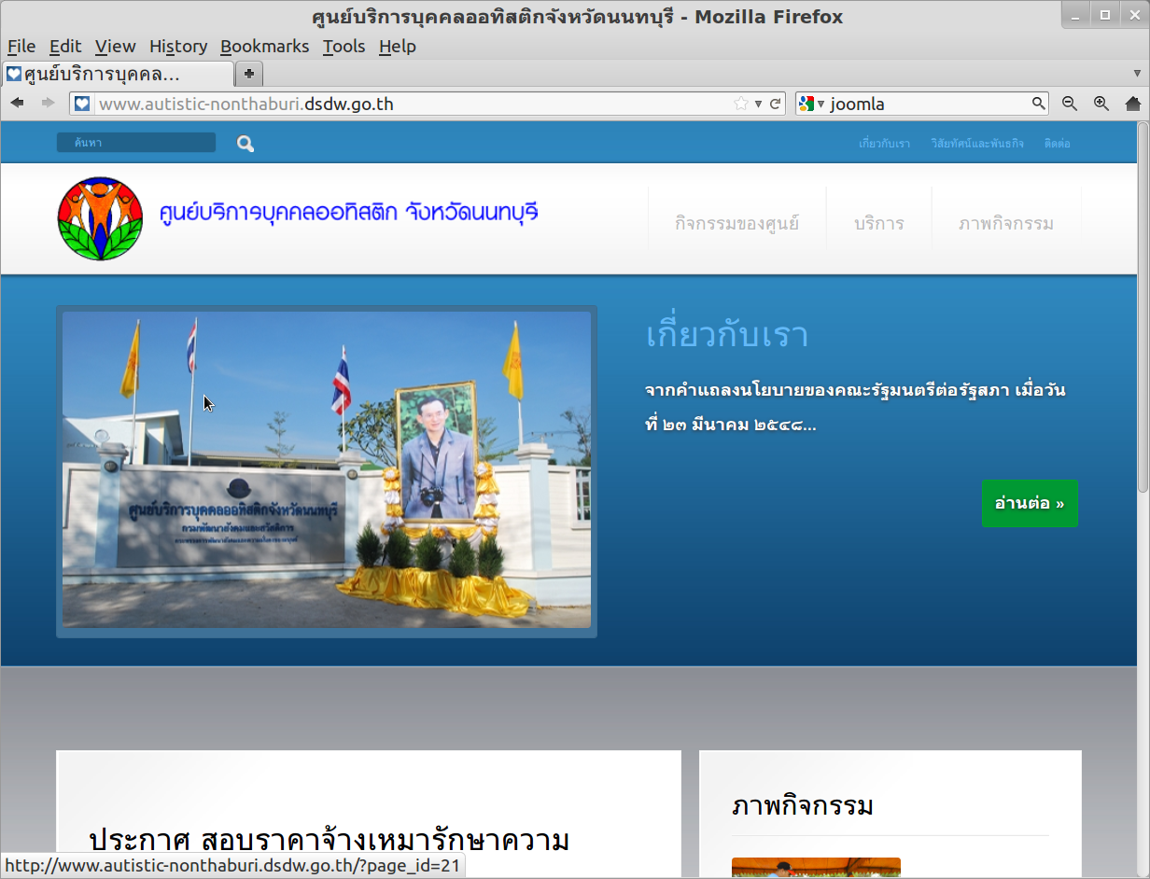Click the site search magnifier icon
The height and width of the screenshot is (879, 1150).
(x=245, y=144)
